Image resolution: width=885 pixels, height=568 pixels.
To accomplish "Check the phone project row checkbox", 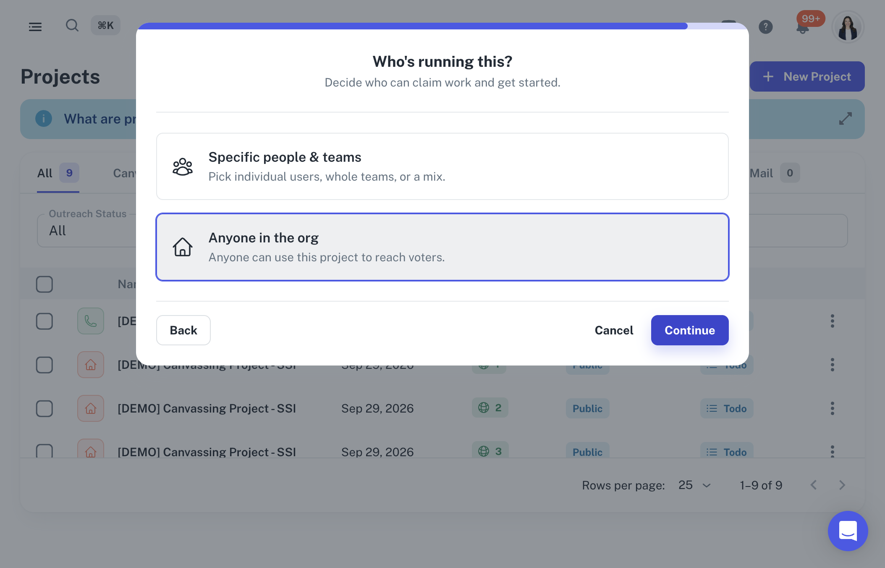I will [x=45, y=321].
